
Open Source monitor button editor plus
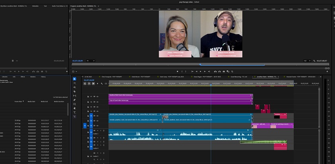pyautogui.click(x=67, y=72)
